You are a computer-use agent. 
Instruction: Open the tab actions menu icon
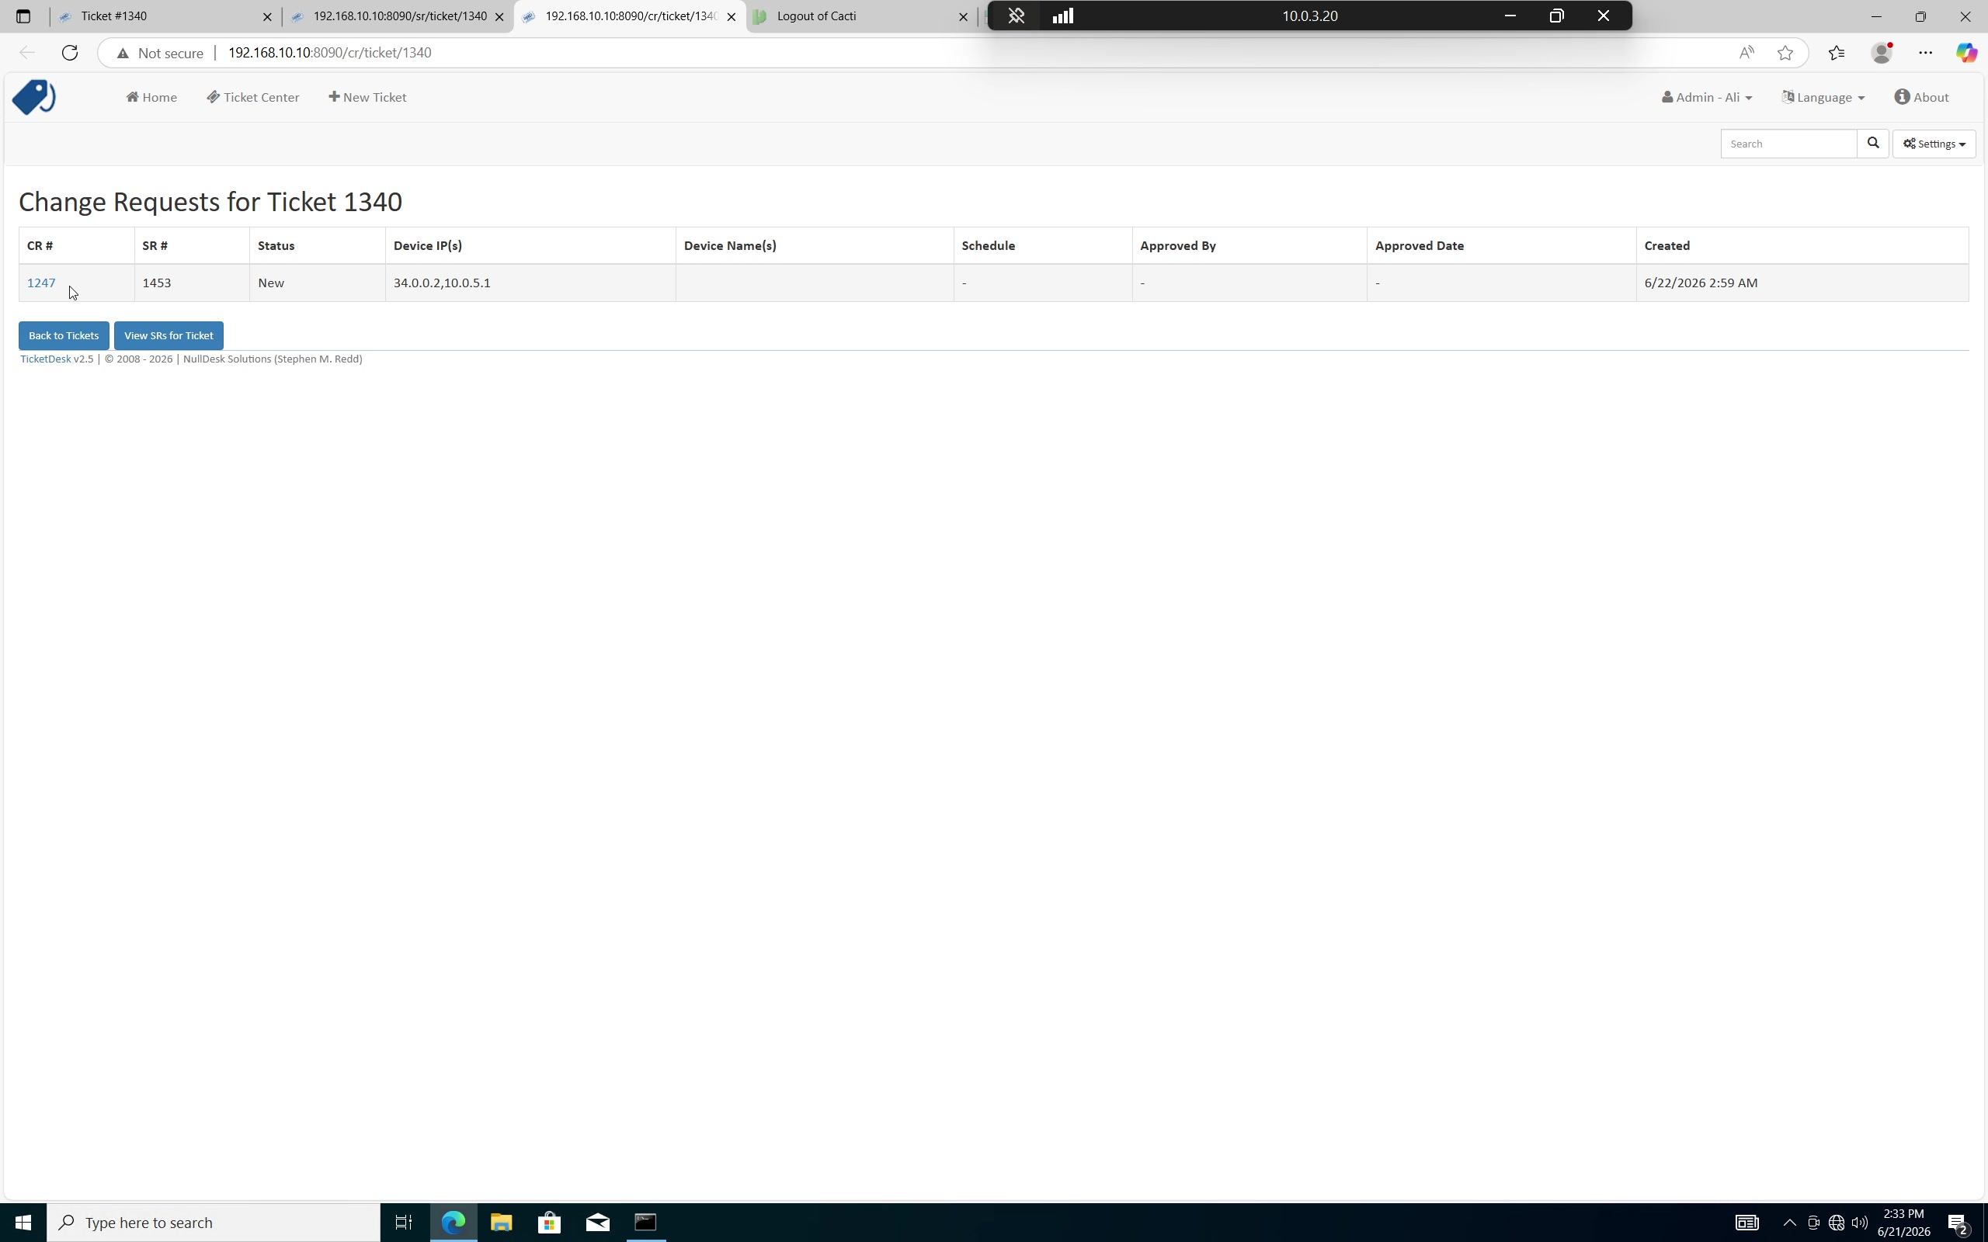tap(23, 16)
